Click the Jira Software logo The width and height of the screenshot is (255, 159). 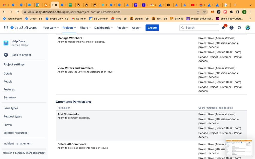tap(24, 28)
